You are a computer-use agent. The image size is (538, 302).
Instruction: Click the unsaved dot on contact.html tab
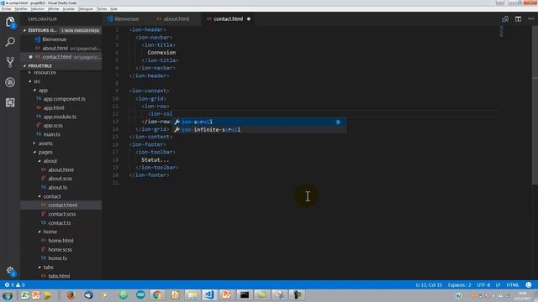[x=249, y=18]
